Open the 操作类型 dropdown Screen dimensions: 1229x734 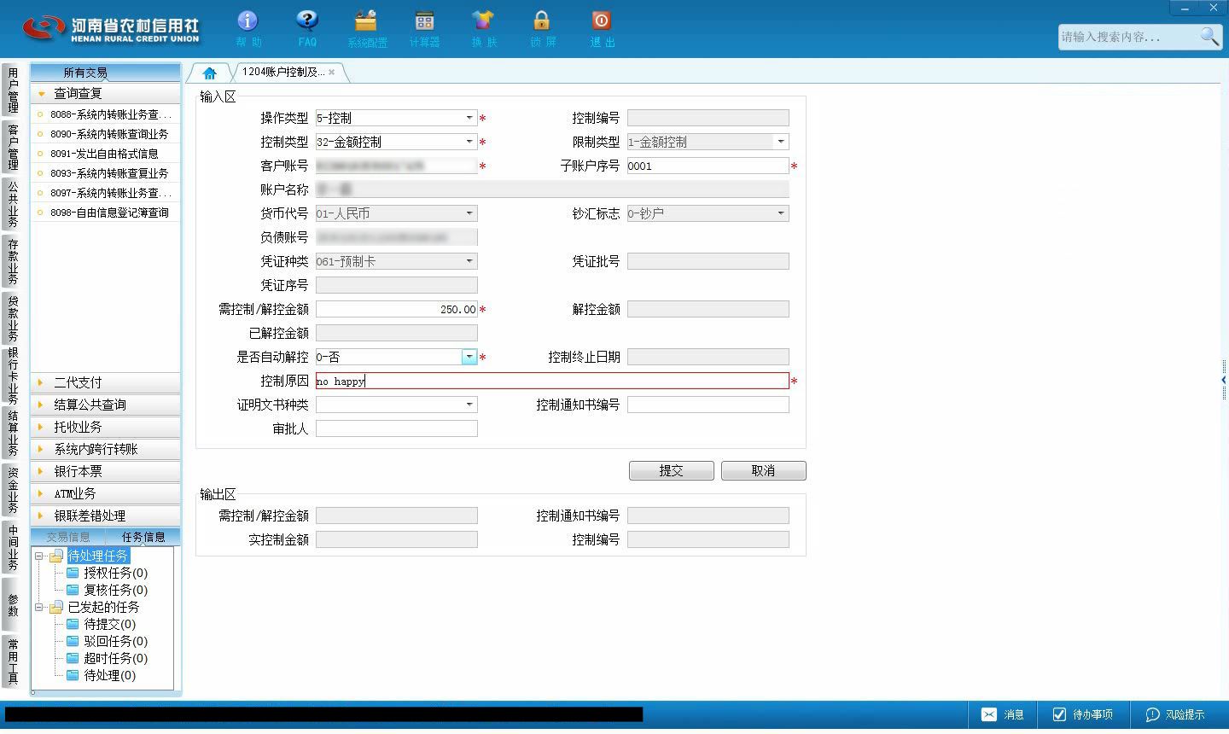click(x=469, y=118)
